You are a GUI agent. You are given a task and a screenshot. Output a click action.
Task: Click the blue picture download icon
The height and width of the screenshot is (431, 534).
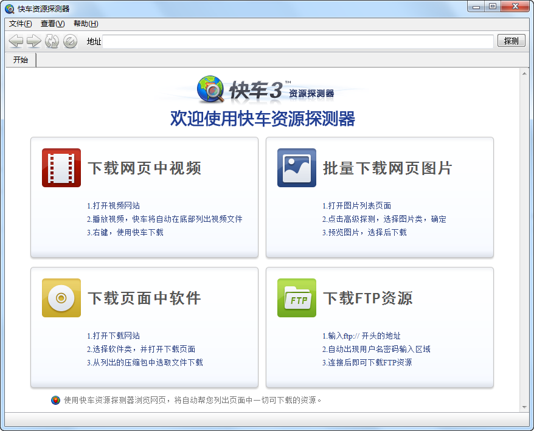[297, 168]
